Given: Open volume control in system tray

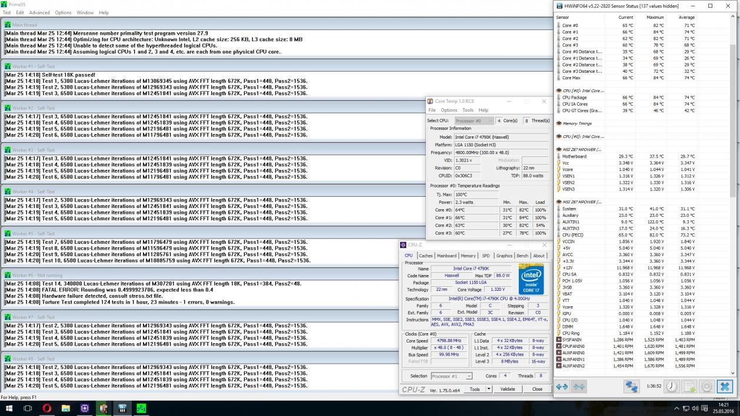Looking at the screenshot, I should click(695, 408).
